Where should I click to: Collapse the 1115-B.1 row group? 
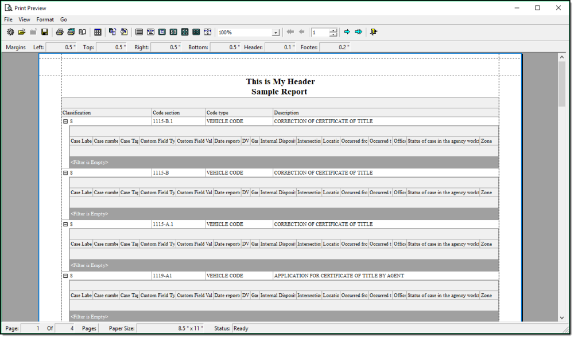(x=65, y=121)
